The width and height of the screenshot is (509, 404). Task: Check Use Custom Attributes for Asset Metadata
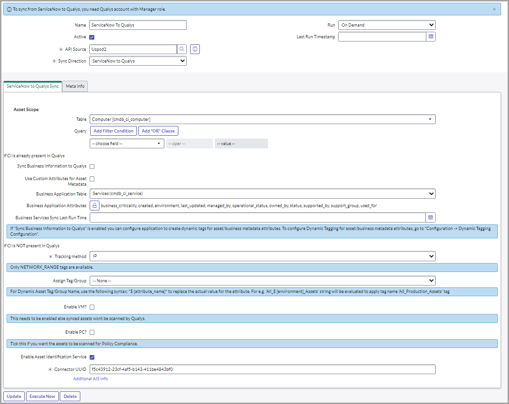[x=92, y=179]
